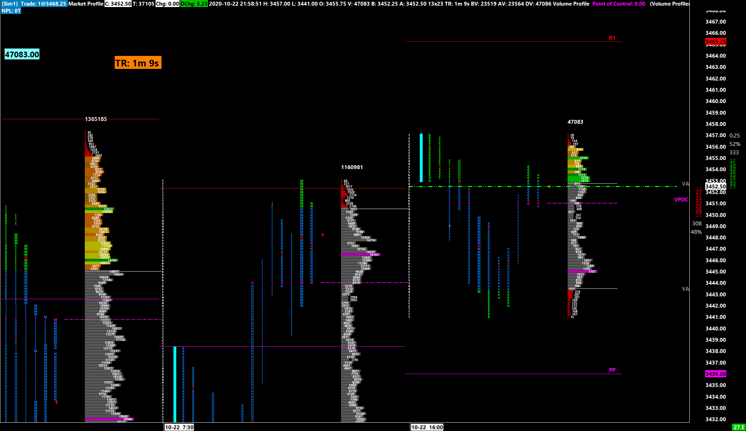Click the red triangle marker near 3448.00
Image resolution: width=746 pixels, height=431 pixels.
pos(322,235)
